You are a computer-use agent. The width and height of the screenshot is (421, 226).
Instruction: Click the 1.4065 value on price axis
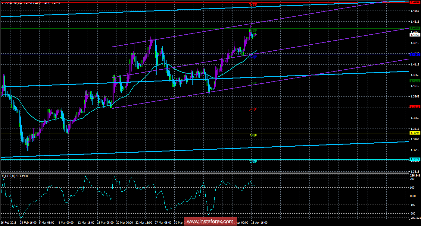coord(415,75)
